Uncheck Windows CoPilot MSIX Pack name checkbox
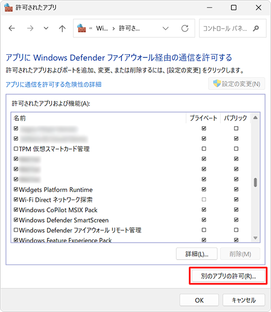The image size is (271, 312). [x=16, y=210]
